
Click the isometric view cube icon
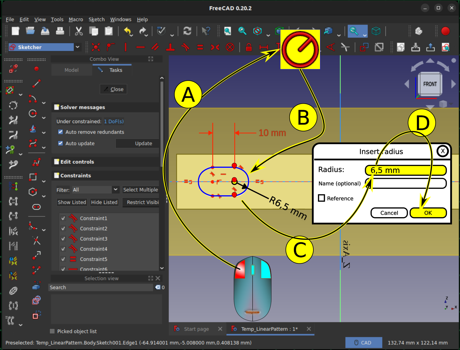point(376,31)
